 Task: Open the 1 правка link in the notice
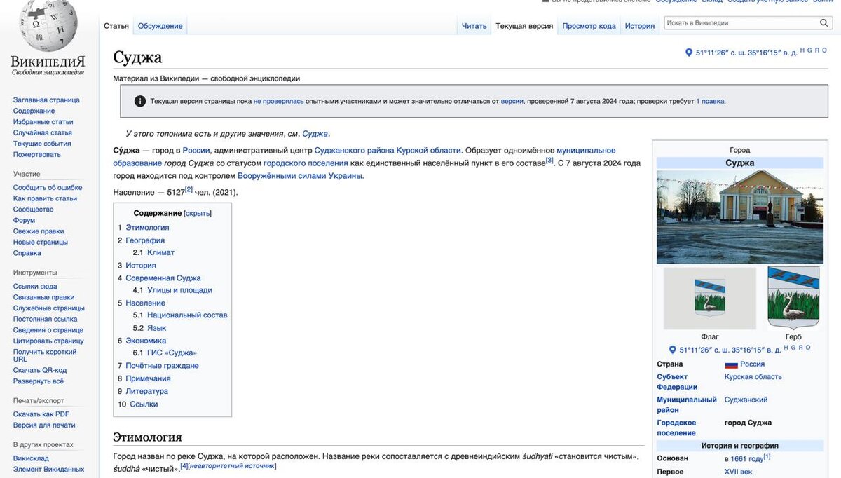click(x=710, y=101)
